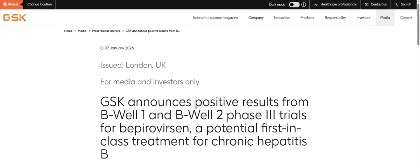420x162 pixels.
Task: Click the dark mode info icon
Action: click(303, 5)
